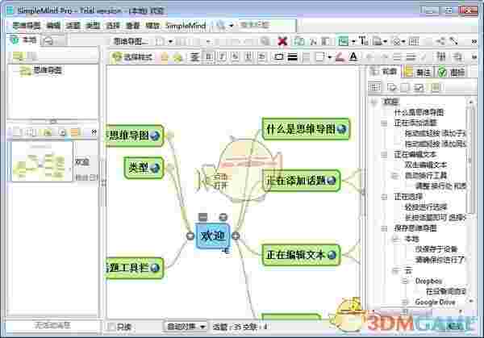Collapse 保存思维导图 in outline tree
The image size is (484, 338).
click(384, 228)
